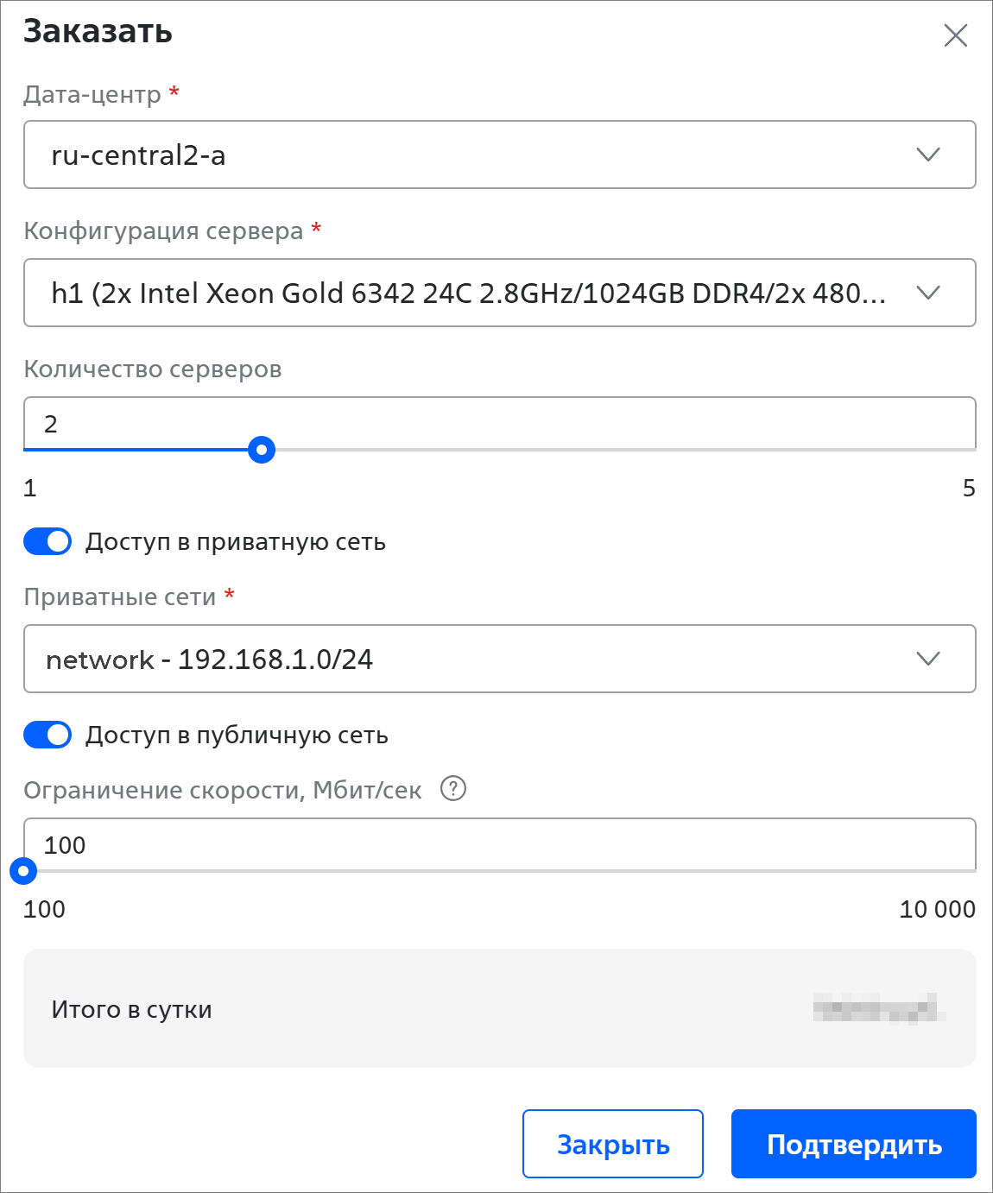Click into the speed limit input field
The image size is (993, 1193).
[x=499, y=844]
